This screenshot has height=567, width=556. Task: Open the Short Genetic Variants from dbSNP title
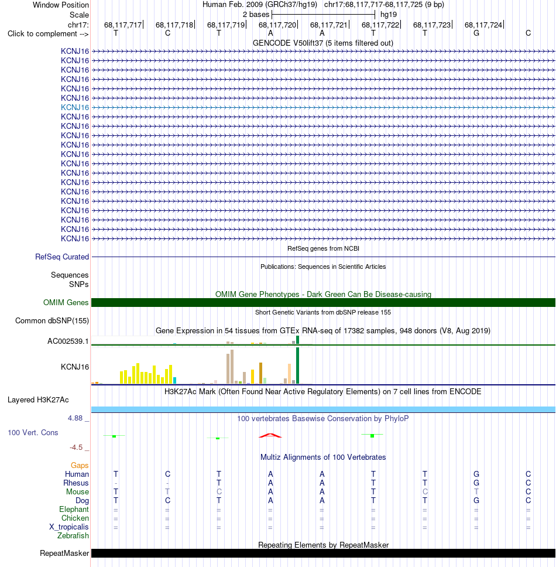323,312
